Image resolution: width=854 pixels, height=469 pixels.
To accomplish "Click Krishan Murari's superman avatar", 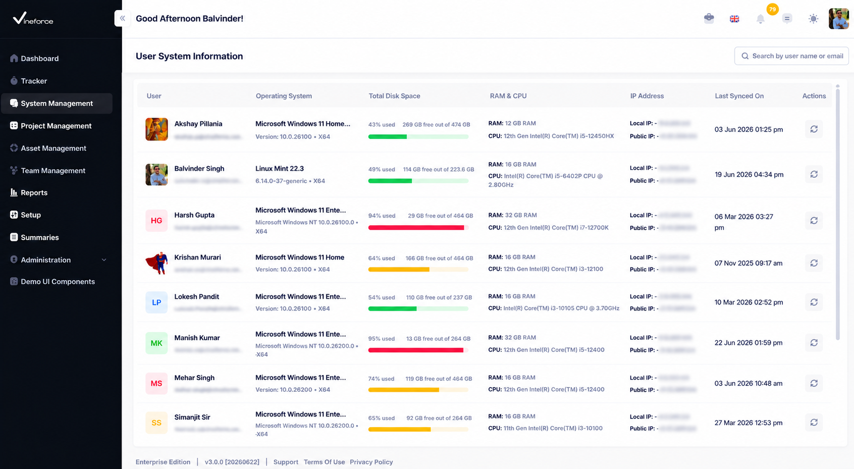I will coord(156,263).
